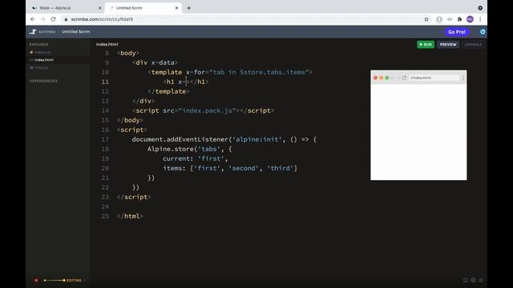
Task: Click the Go Pro! button
Action: pyautogui.click(x=457, y=32)
